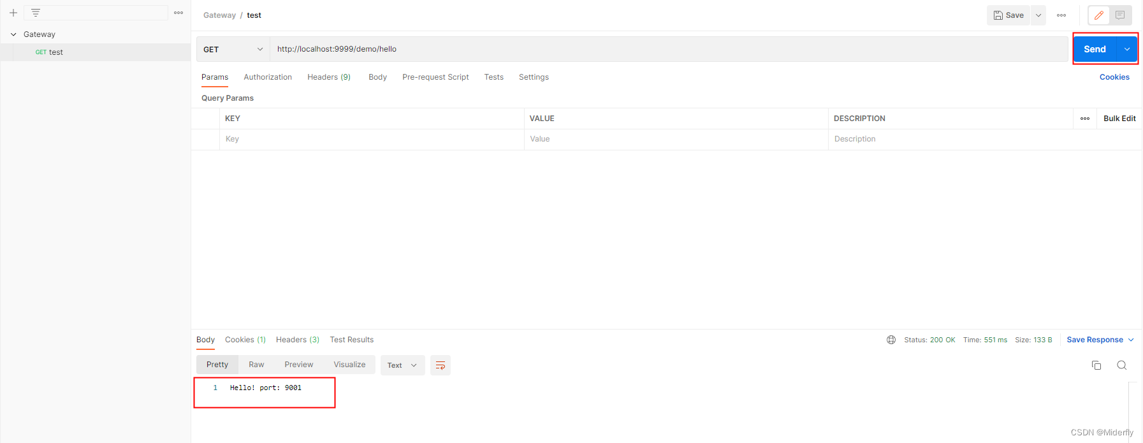Viewport: 1143px width, 443px height.
Task: Select the Preview view
Action: pos(299,365)
